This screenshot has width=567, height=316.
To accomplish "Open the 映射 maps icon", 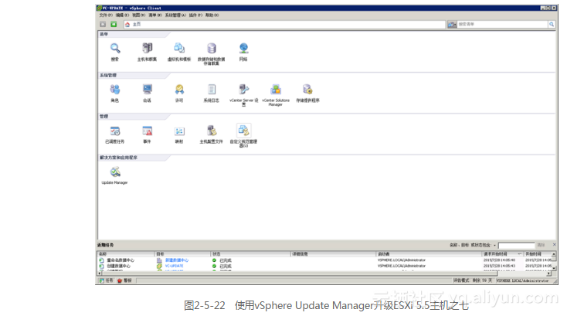I will pyautogui.click(x=179, y=131).
